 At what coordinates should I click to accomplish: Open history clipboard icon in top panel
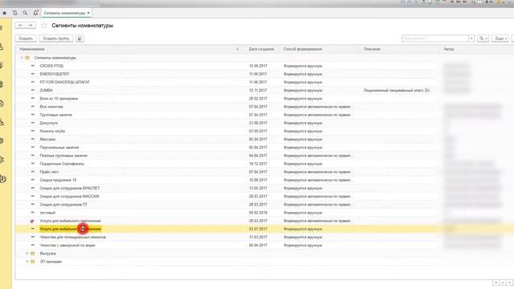pos(14,13)
